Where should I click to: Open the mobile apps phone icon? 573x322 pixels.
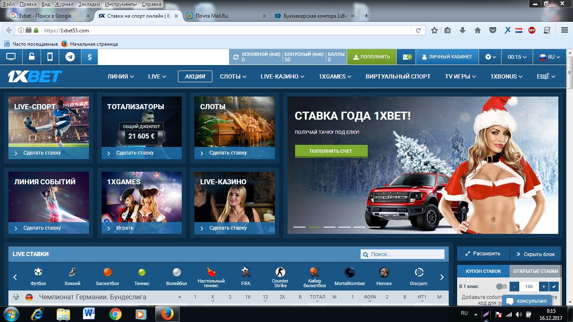click(50, 57)
